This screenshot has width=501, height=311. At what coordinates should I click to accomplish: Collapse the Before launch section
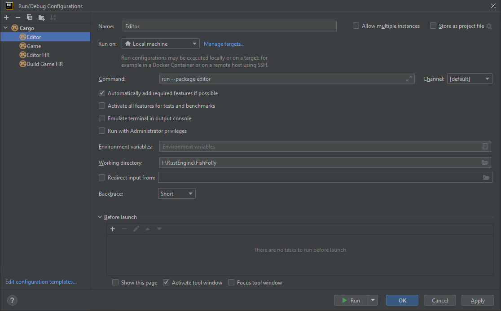click(100, 217)
